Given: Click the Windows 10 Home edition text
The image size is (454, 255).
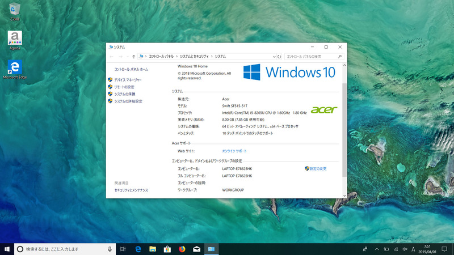Looking at the screenshot, I should click(192, 66).
